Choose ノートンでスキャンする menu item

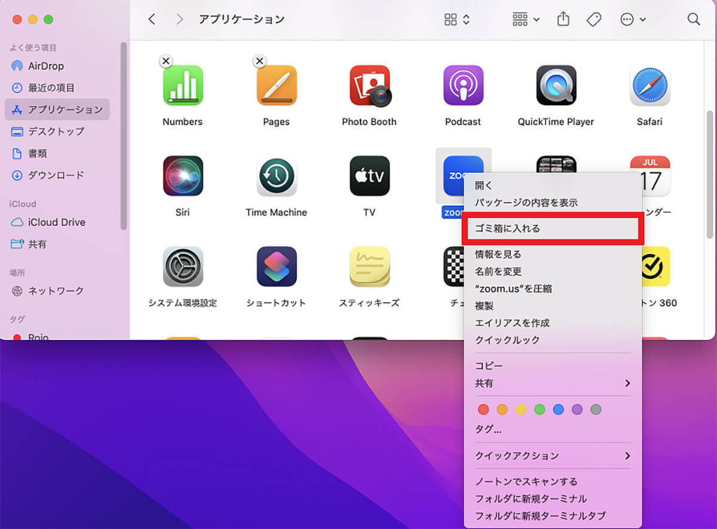[553, 481]
